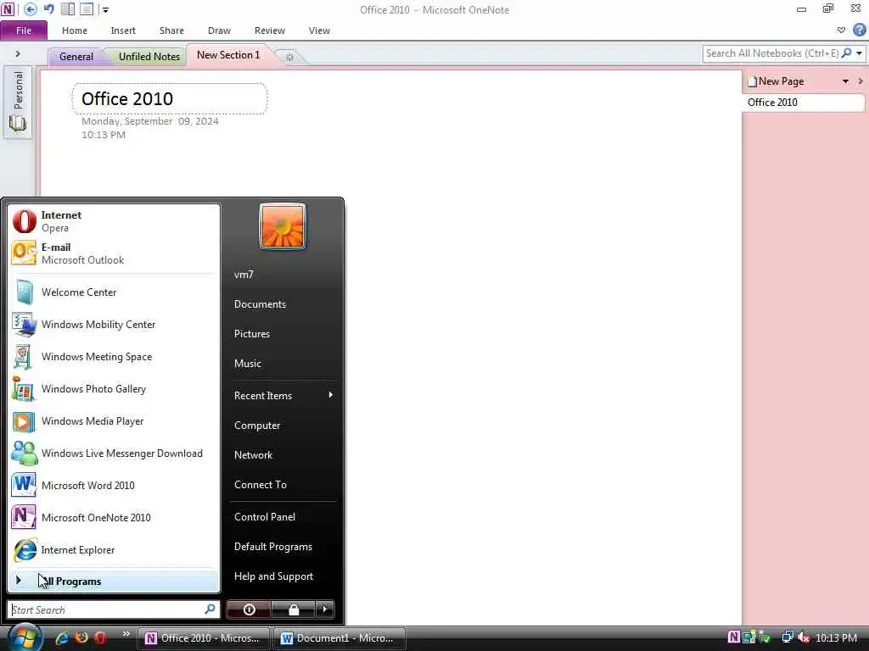Open Control Panel from Start menu
This screenshot has height=651, width=869.
point(283,517)
